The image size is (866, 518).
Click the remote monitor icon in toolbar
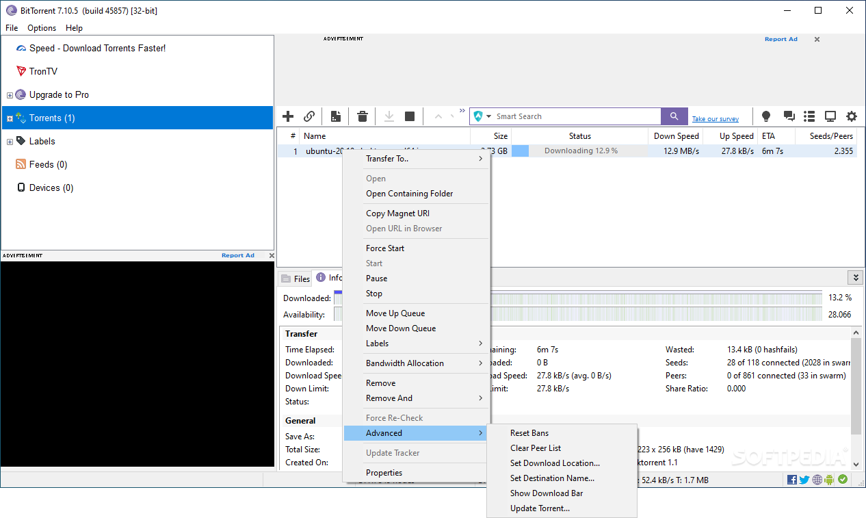tap(830, 116)
